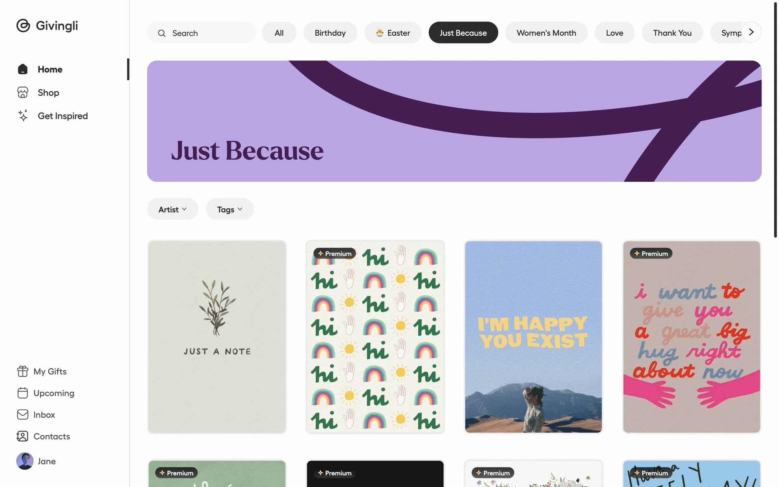This screenshot has height=487, width=779.
Task: Open the Shop storefront icon
Action: tap(23, 93)
